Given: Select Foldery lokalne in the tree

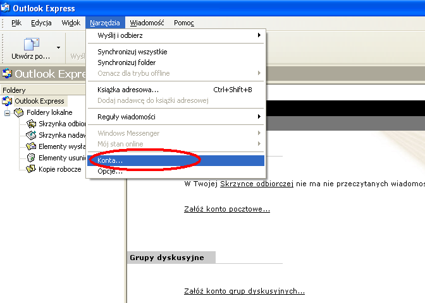Looking at the screenshot, I should pos(49,112).
